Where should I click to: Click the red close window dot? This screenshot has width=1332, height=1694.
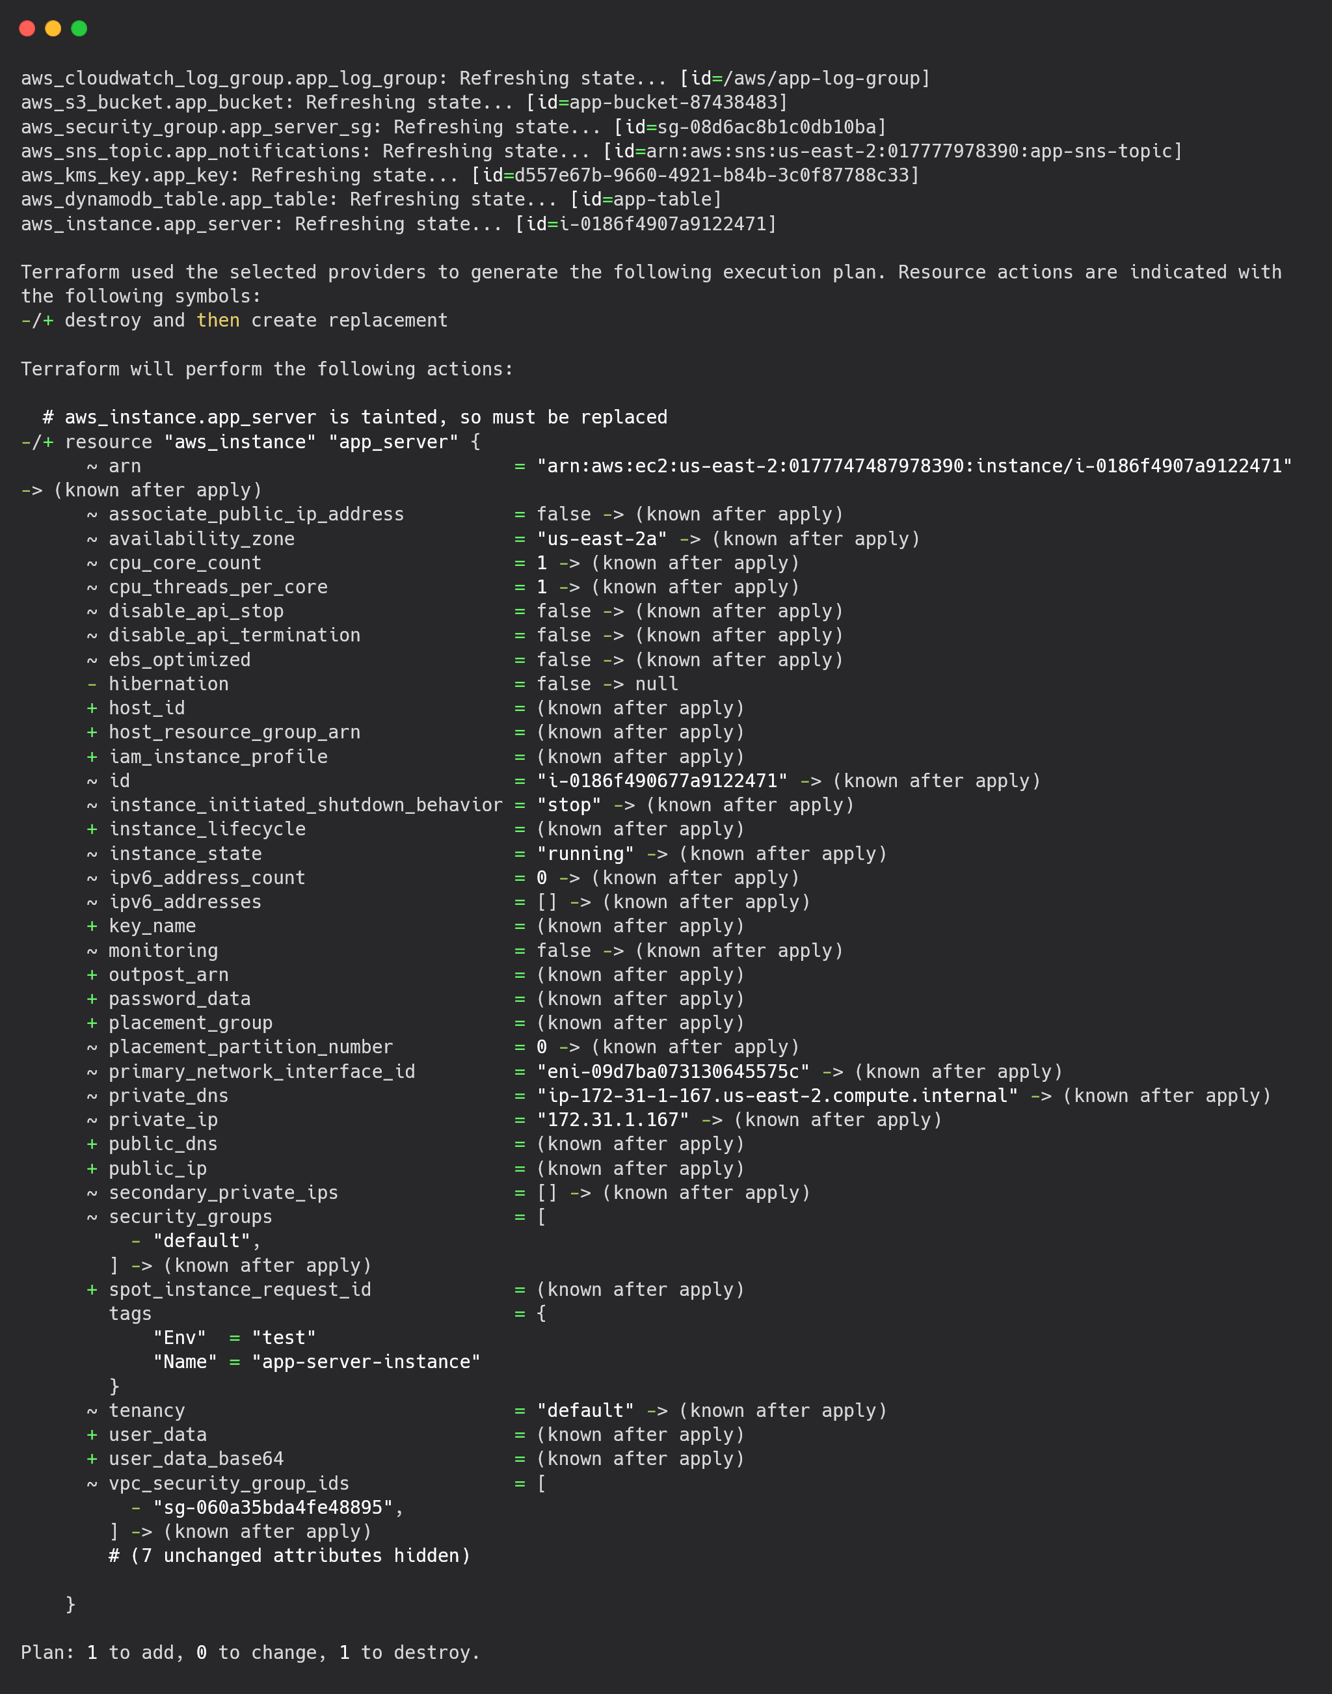[27, 29]
